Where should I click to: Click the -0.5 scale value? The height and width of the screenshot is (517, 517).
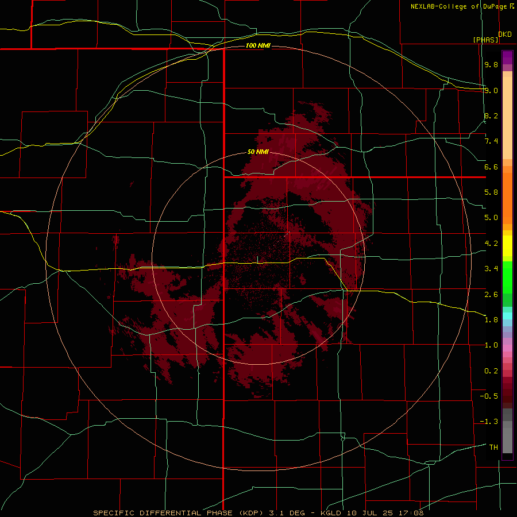489,396
